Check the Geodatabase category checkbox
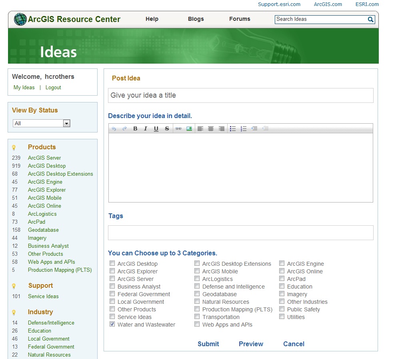The height and width of the screenshot is (359, 406). pos(197,294)
